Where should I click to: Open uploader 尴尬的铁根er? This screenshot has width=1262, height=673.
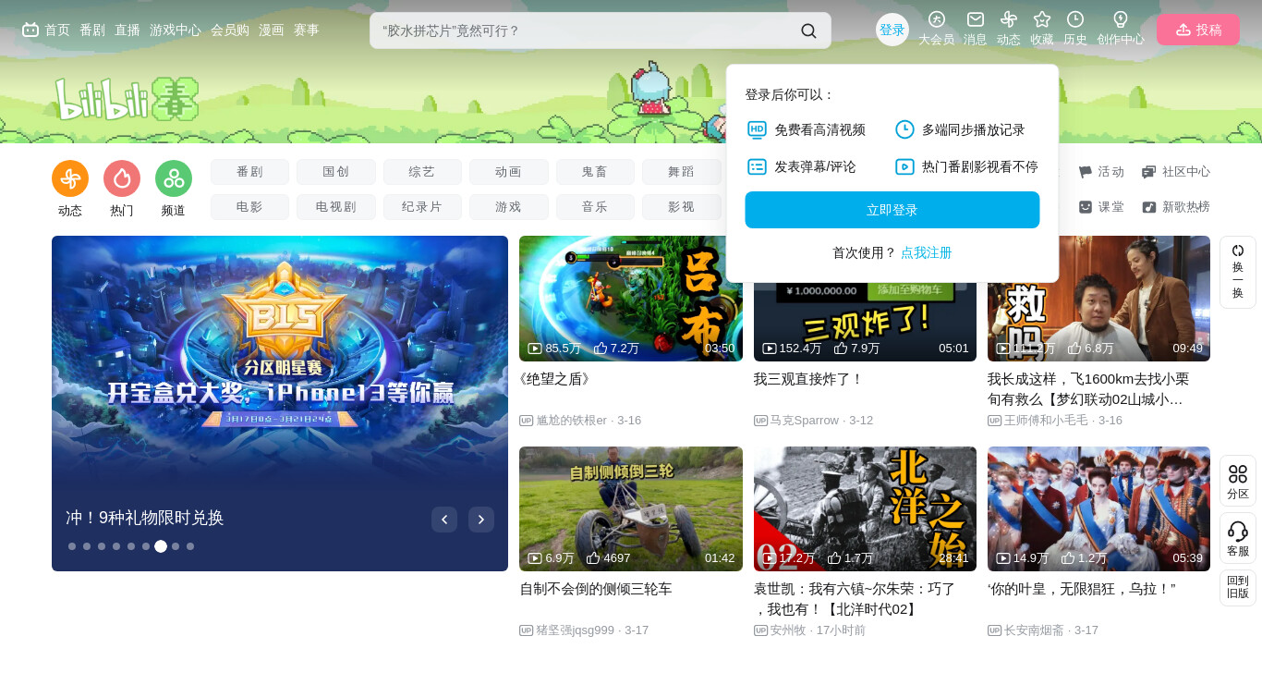[571, 421]
